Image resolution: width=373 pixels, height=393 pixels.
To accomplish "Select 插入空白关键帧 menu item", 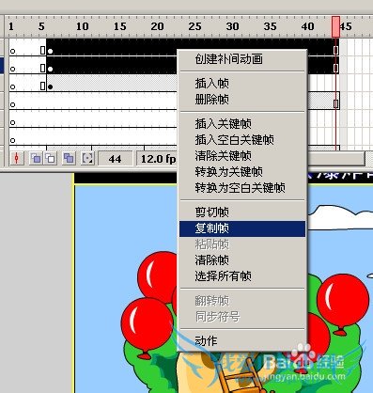I will tap(242, 140).
